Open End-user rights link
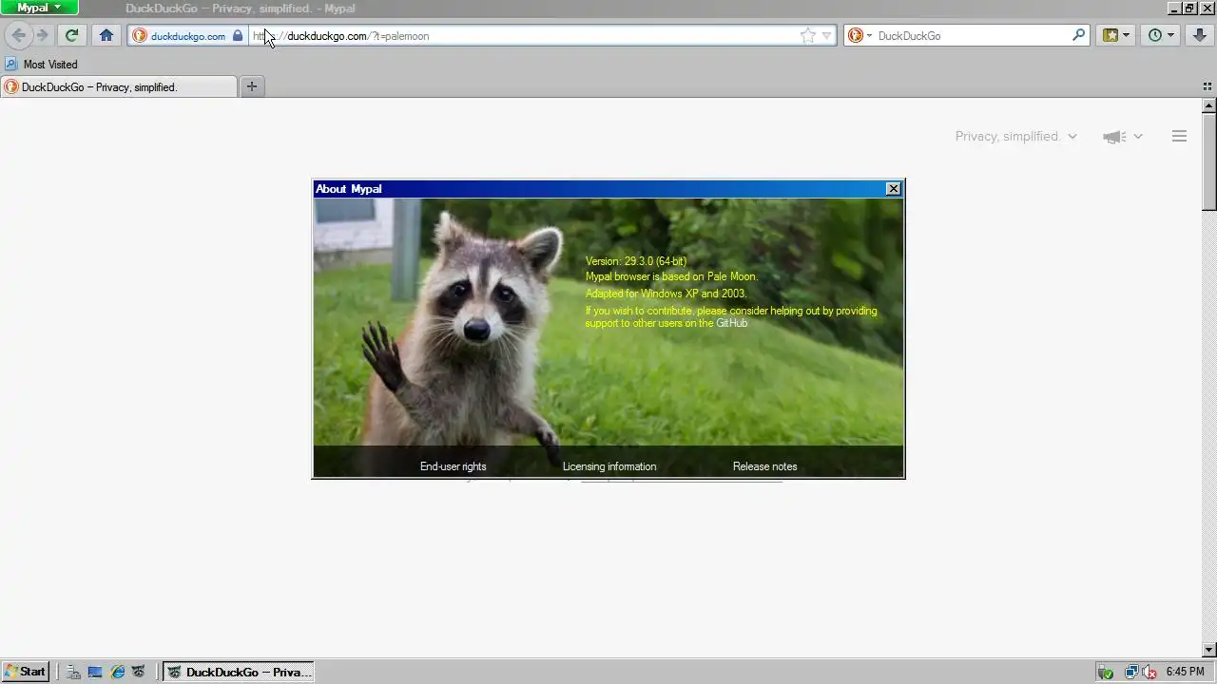 pos(453,466)
